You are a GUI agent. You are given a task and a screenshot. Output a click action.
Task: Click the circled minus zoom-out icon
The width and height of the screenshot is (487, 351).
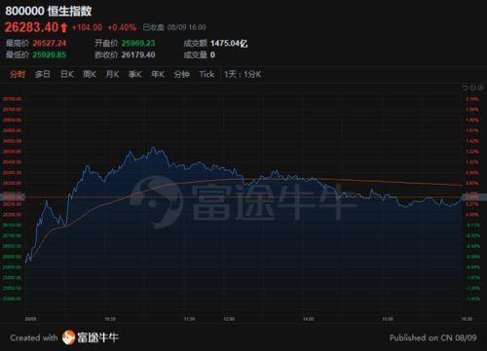click(473, 88)
